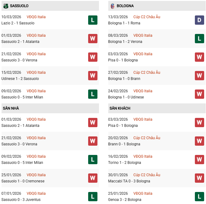
Task: Click the D badge for Bologna 1 - 1 Roma
Action: 199,20
